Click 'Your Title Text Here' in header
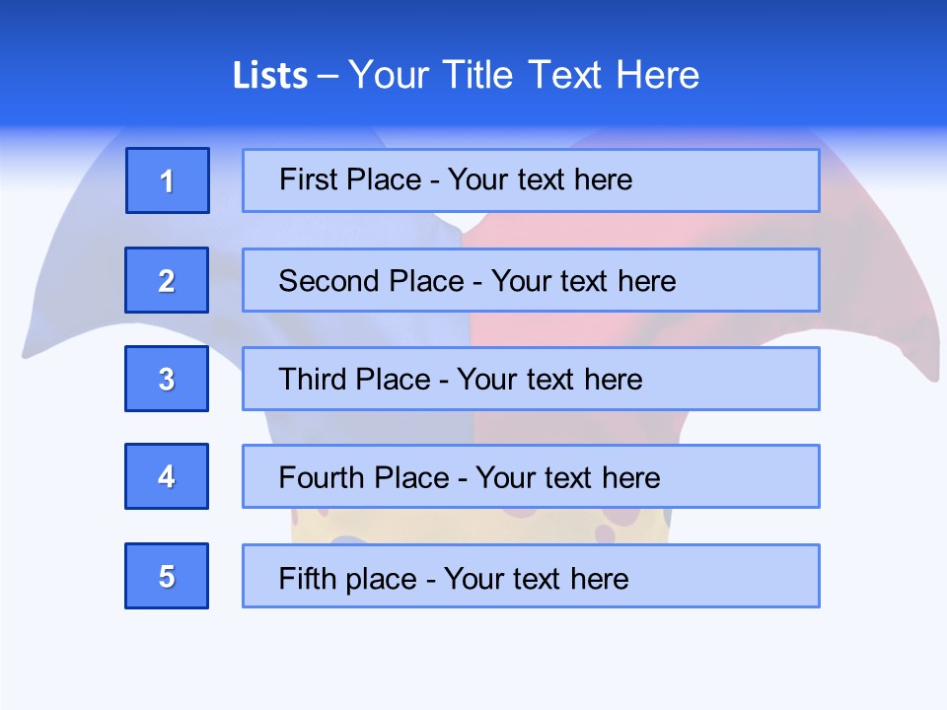 point(524,75)
